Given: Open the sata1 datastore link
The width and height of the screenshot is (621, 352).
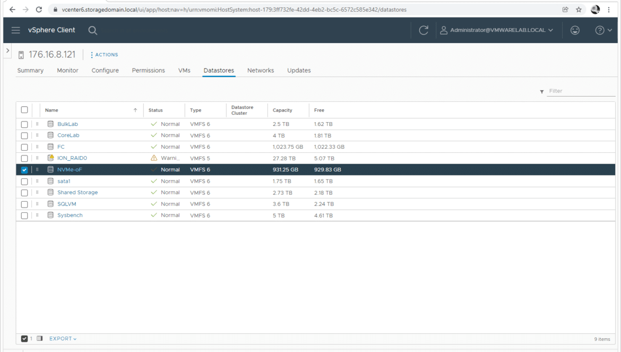Looking at the screenshot, I should coord(64,182).
